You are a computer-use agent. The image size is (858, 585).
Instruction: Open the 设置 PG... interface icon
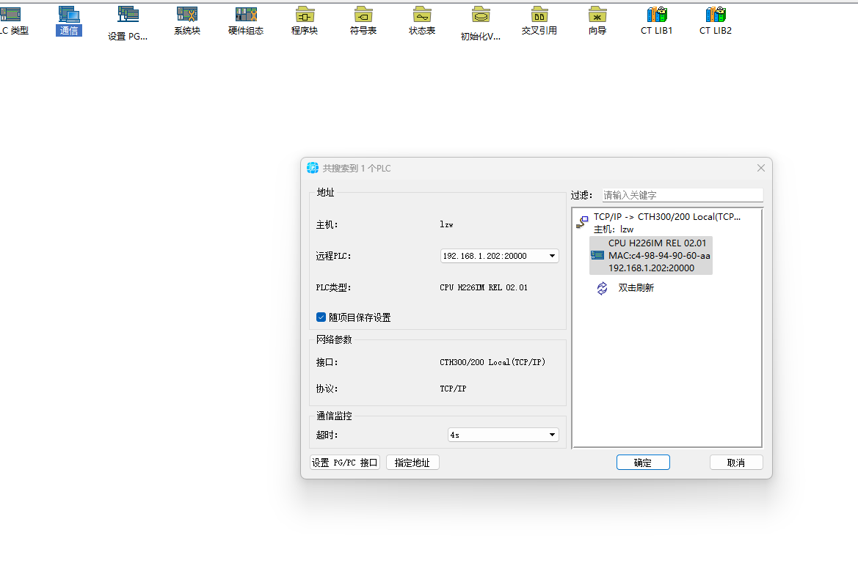pyautogui.click(x=128, y=14)
